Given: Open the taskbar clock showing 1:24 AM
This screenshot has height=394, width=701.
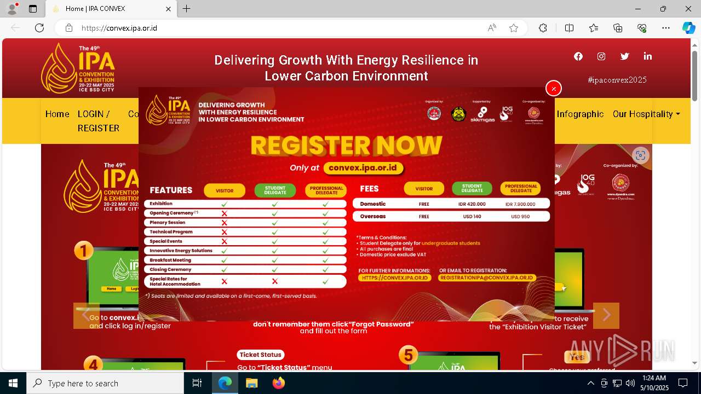Looking at the screenshot, I should 654,383.
